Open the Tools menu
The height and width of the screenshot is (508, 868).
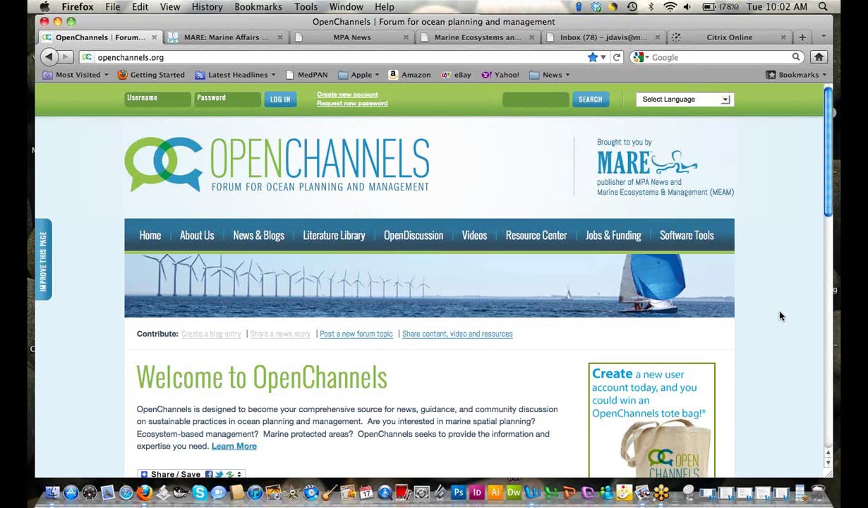coord(306,7)
